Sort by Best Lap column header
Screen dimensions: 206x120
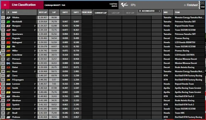point(43,12)
